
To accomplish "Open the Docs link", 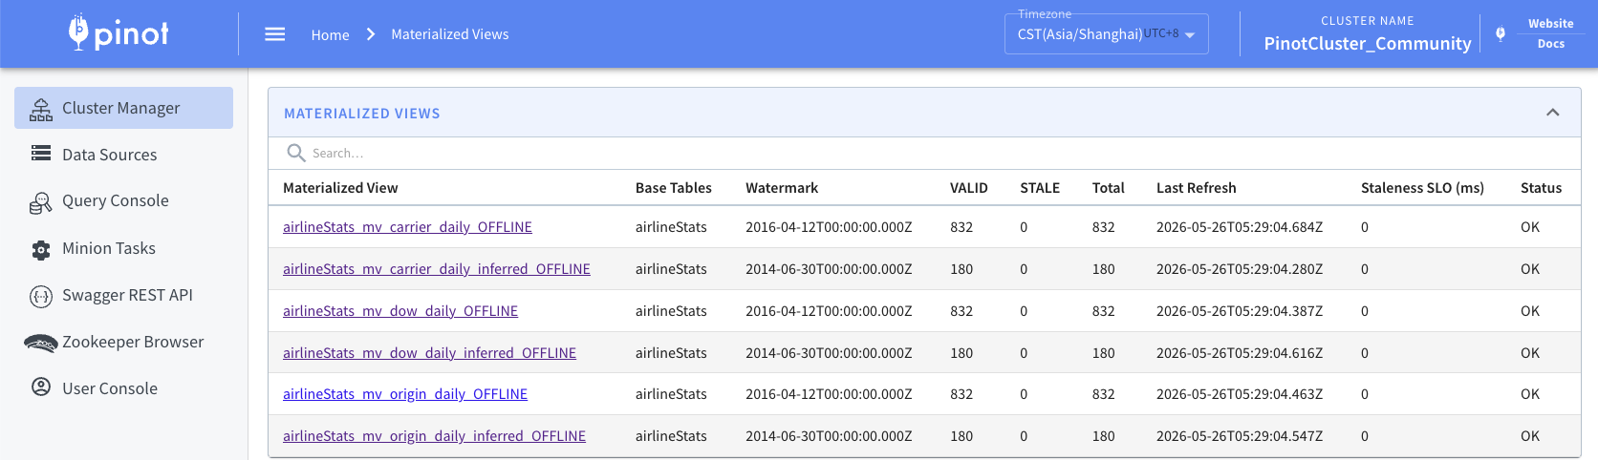I will [x=1550, y=44].
